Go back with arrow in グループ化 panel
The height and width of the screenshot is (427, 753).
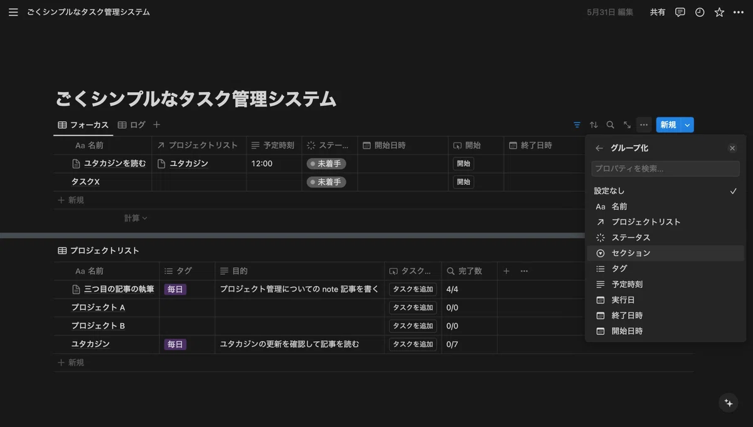pyautogui.click(x=599, y=148)
